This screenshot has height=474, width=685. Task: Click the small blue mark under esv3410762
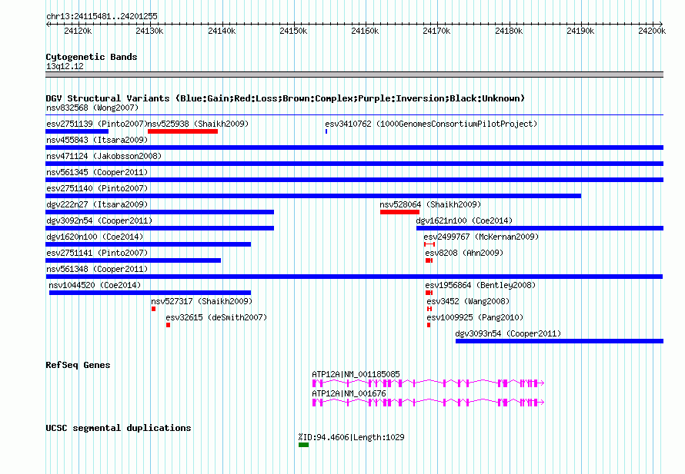click(x=326, y=131)
